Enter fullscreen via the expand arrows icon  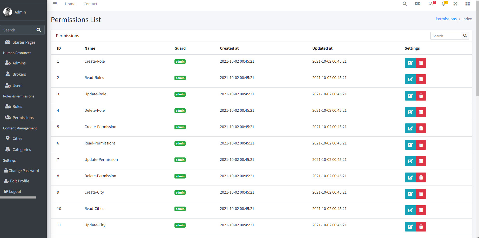[455, 4]
